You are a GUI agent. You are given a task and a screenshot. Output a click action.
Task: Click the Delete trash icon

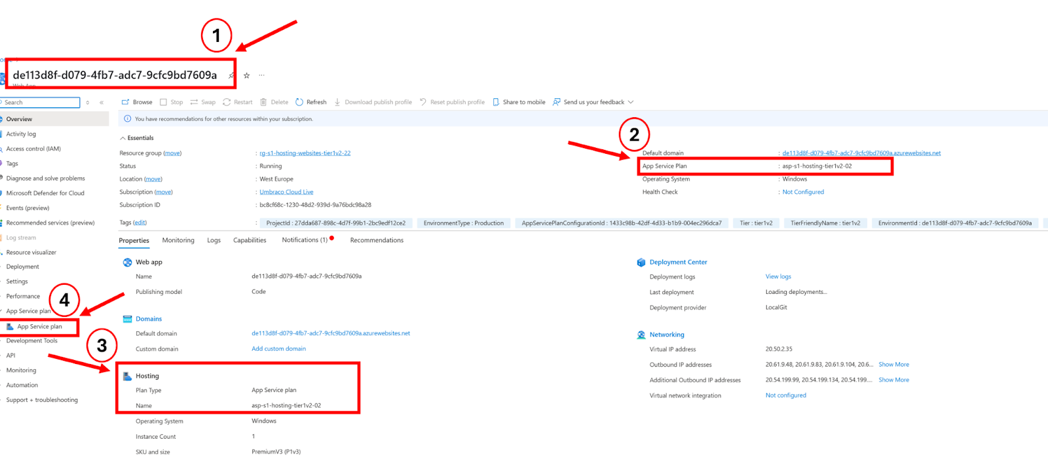[263, 102]
